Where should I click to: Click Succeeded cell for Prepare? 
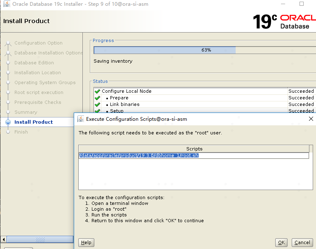pyautogui.click(x=301, y=98)
